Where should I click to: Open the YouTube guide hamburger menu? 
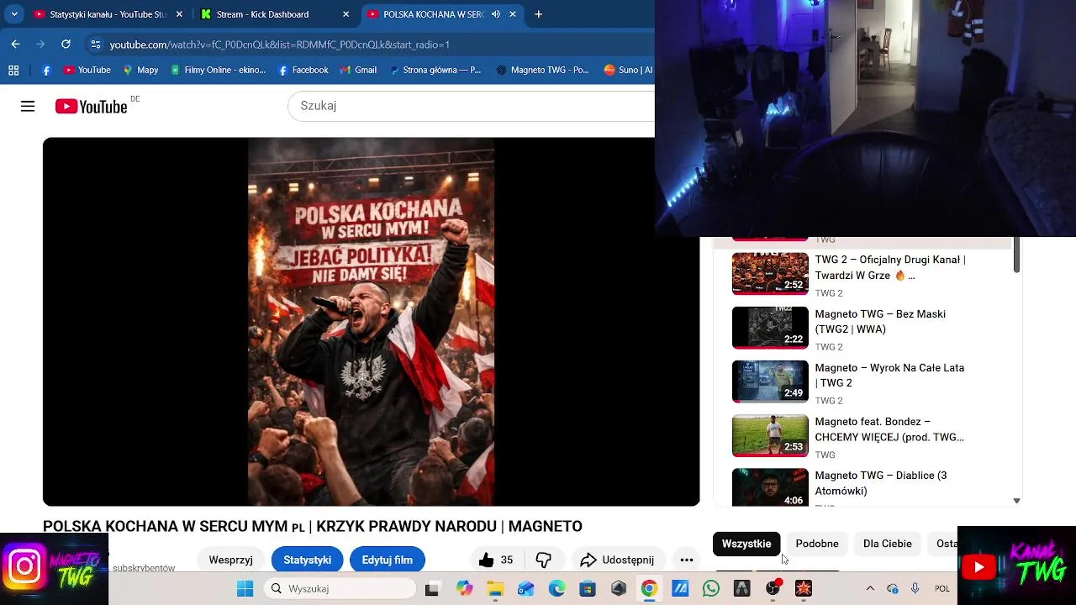pyautogui.click(x=28, y=106)
